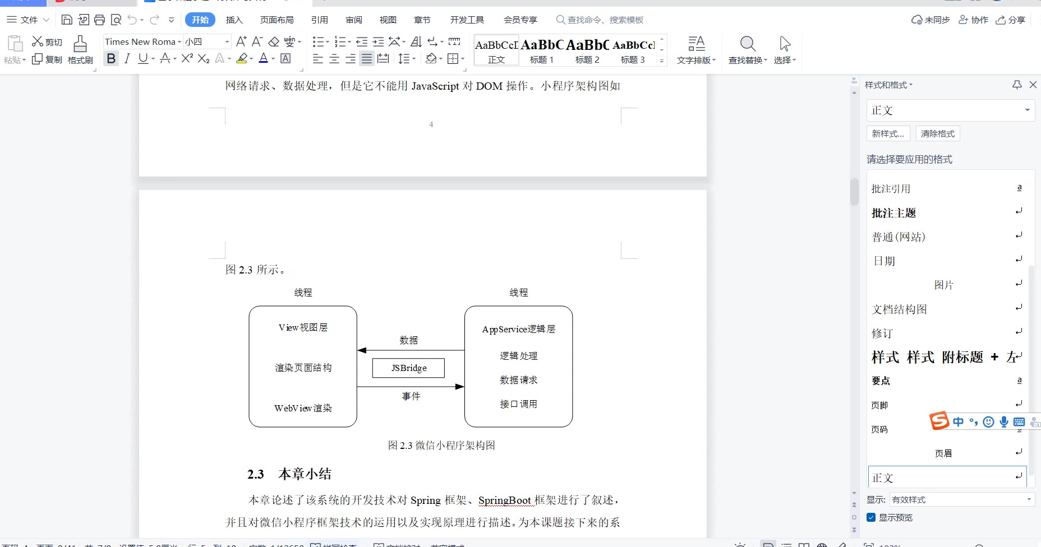Click 清除格式 button
The width and height of the screenshot is (1041, 547).
coord(938,133)
